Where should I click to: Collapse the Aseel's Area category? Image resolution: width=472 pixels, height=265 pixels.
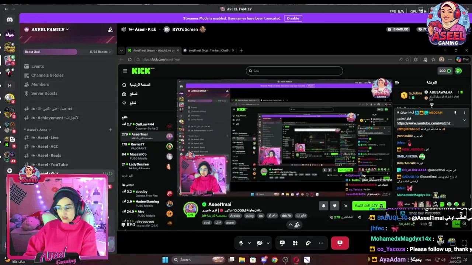38,130
